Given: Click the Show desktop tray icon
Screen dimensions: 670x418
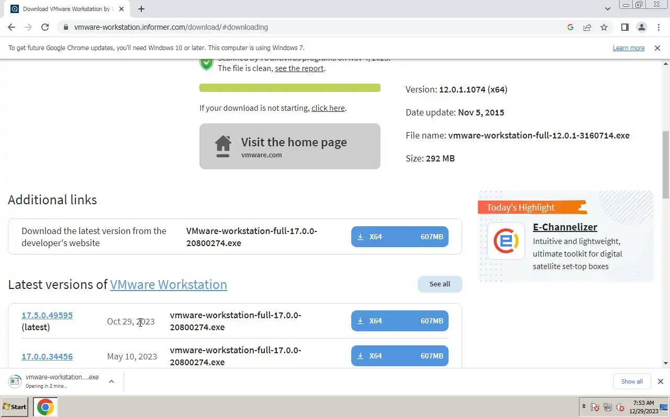Looking at the screenshot, I should point(664,407).
